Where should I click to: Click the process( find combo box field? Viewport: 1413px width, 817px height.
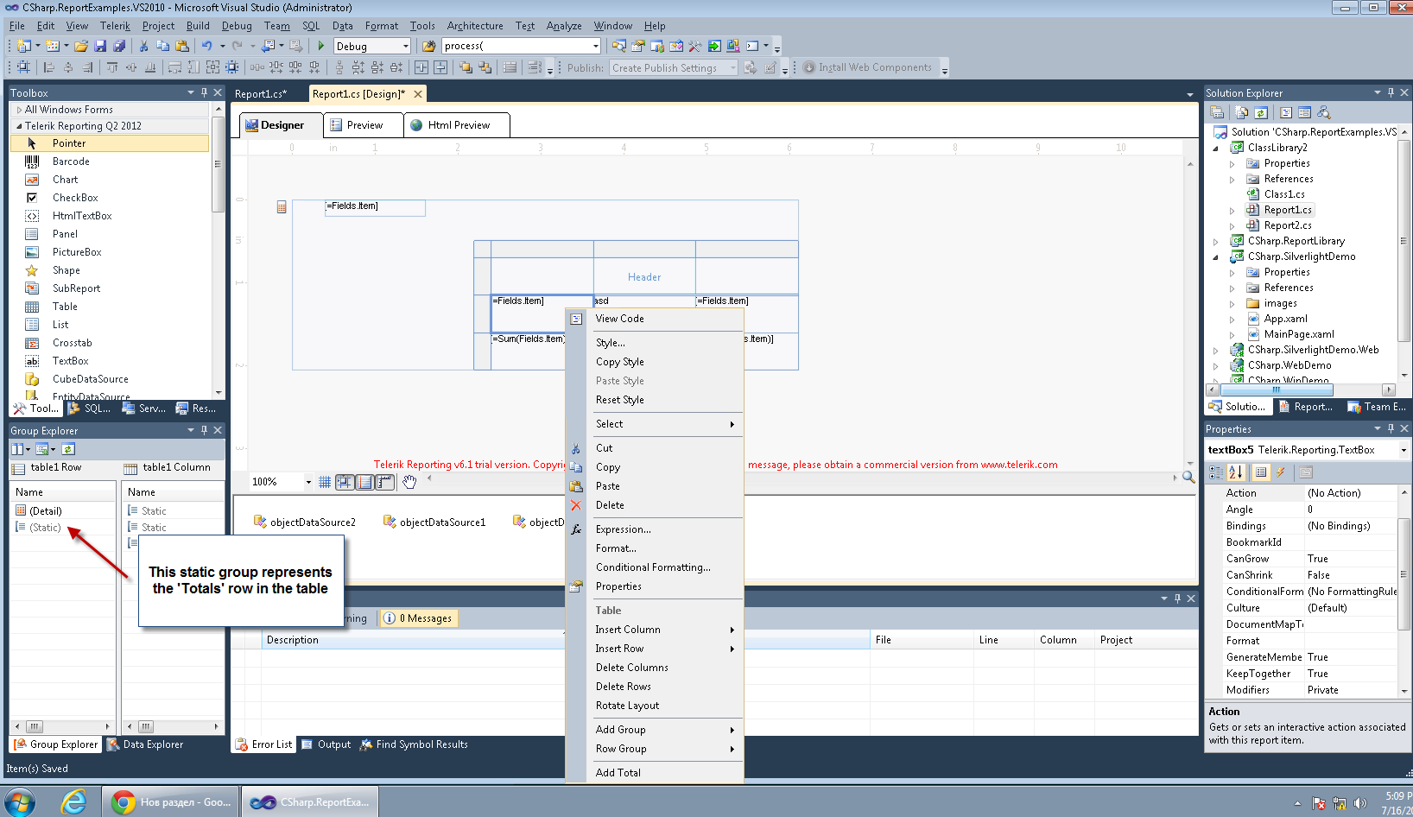point(516,46)
